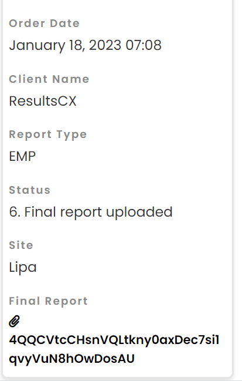
Task: Open the 4QQCVtcCHsnVQLtkny0axDec7si1 report file link
Action: pos(114,340)
